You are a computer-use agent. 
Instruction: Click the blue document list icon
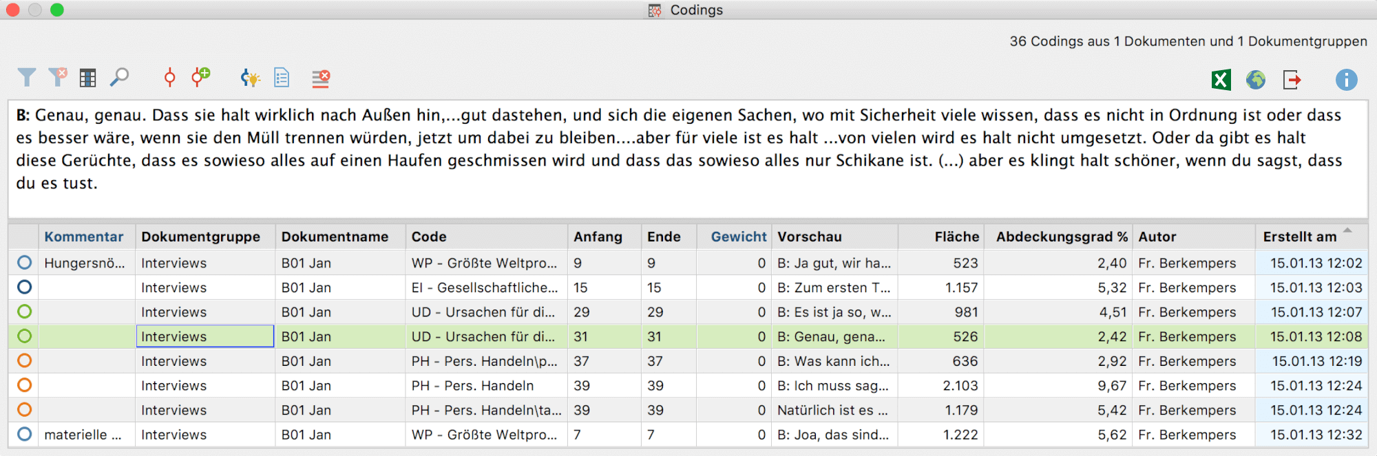282,78
